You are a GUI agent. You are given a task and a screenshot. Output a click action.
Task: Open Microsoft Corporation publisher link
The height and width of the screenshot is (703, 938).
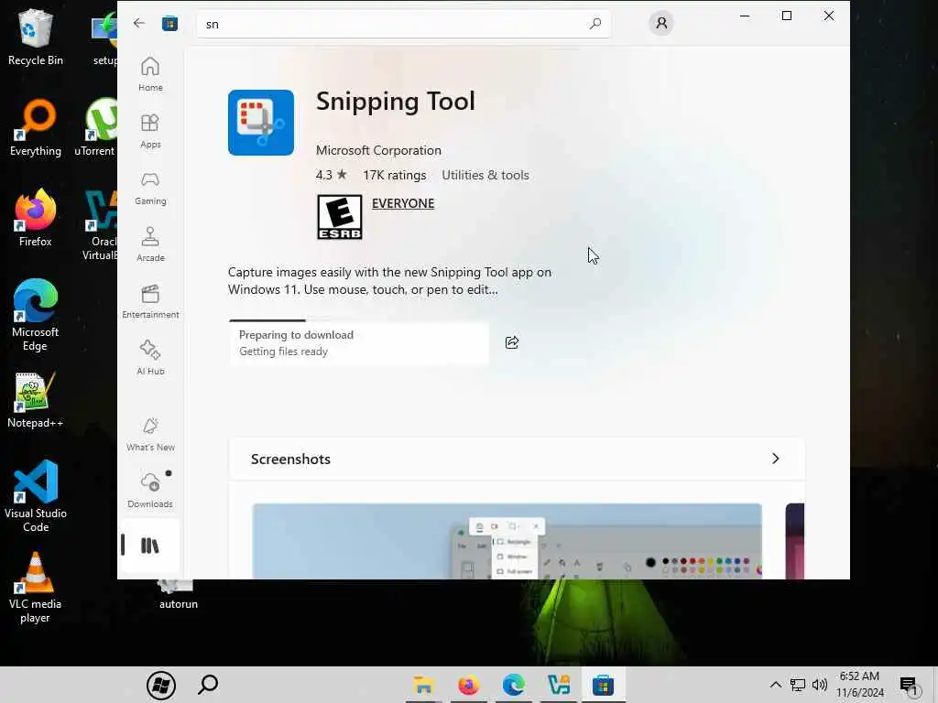point(378,150)
